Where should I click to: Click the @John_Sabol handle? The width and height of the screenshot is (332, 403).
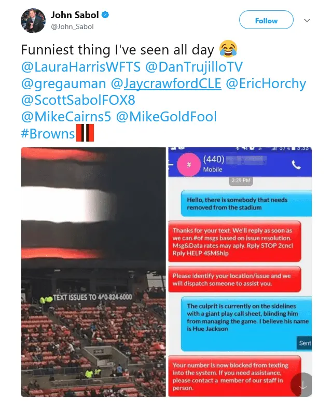[72, 27]
